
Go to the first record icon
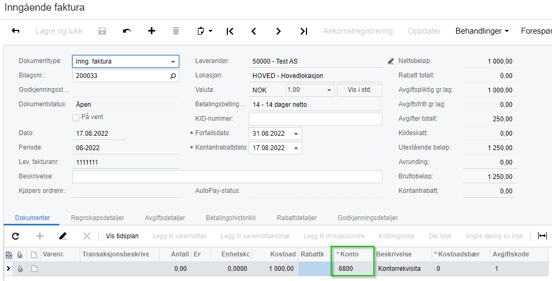tap(230, 31)
